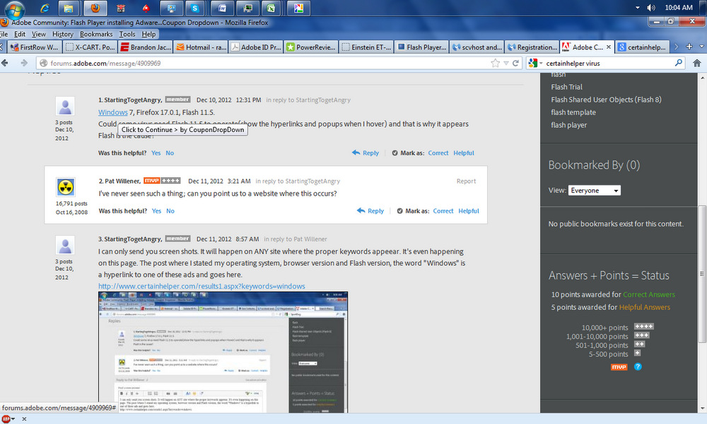Switch to the certainhelp... tab
The height and width of the screenshot is (424, 707).
coord(642,47)
